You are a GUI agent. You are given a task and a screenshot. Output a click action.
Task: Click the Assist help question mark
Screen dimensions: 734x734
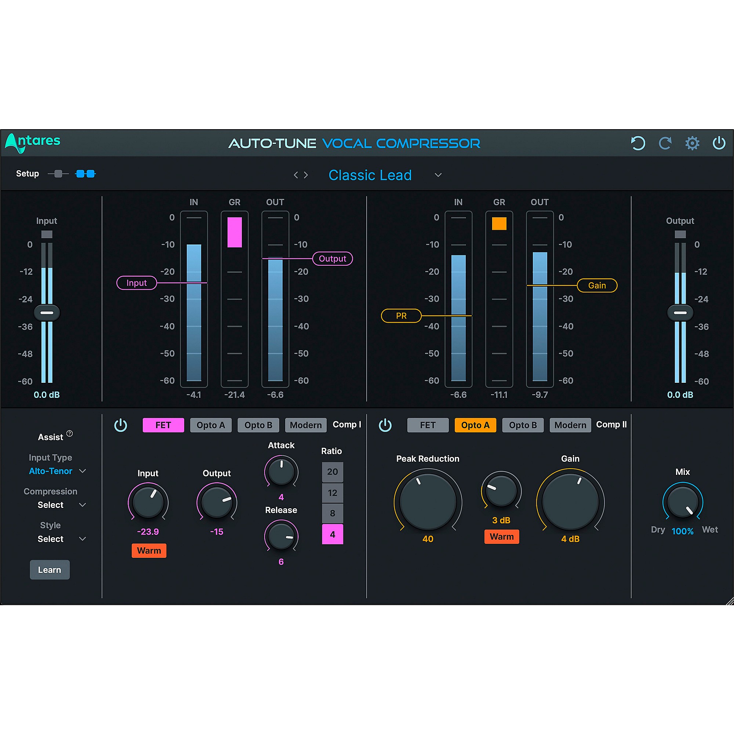(x=69, y=433)
